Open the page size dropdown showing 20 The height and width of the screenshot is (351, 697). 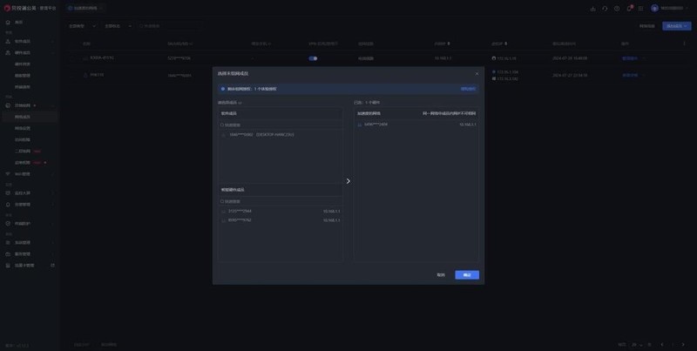638,344
